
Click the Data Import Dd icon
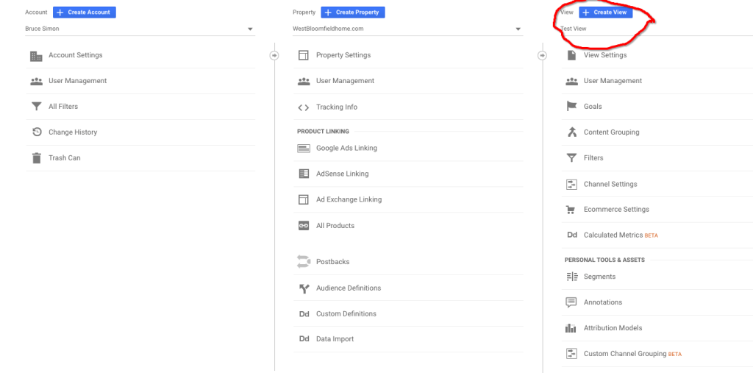point(304,339)
